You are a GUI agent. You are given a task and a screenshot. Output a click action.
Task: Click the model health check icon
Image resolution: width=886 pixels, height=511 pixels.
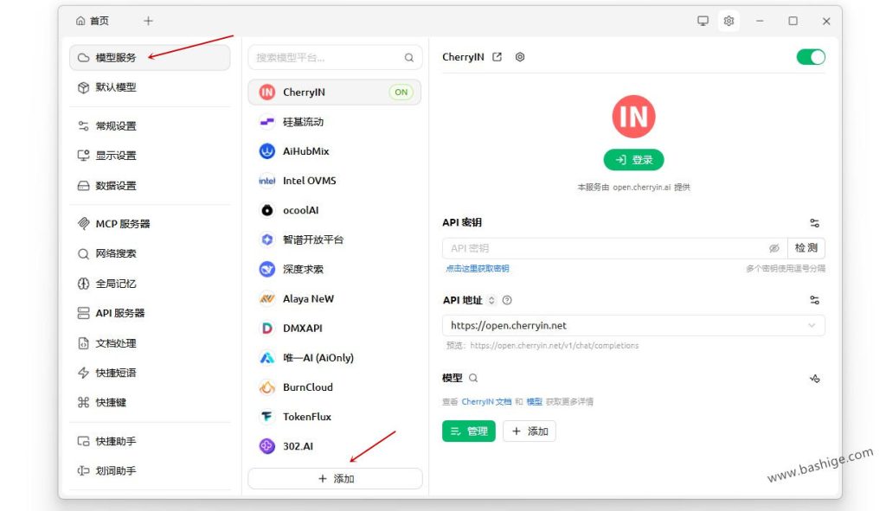click(x=814, y=379)
